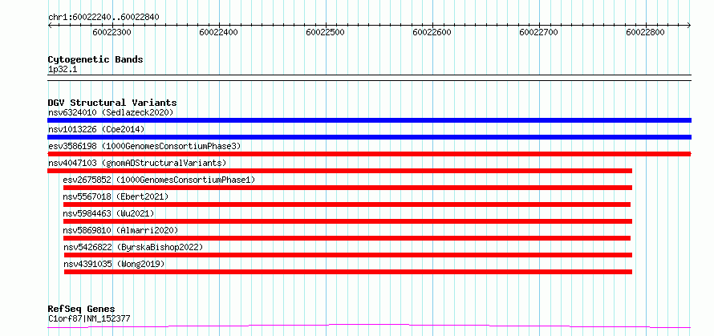
Task: Click the red bar for esv2675852
Action: point(348,188)
